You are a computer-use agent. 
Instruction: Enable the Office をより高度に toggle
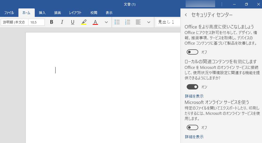192,52
